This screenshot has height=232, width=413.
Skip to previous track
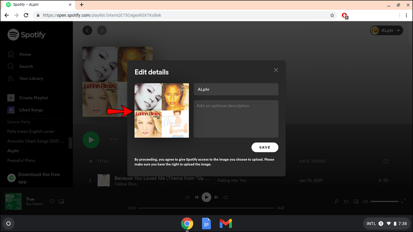[196, 197]
